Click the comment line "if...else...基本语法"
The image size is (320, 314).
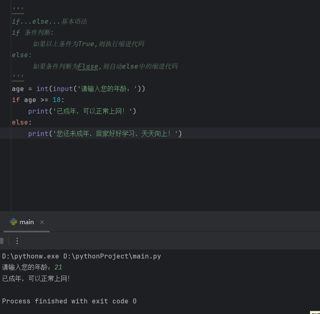[49, 21]
